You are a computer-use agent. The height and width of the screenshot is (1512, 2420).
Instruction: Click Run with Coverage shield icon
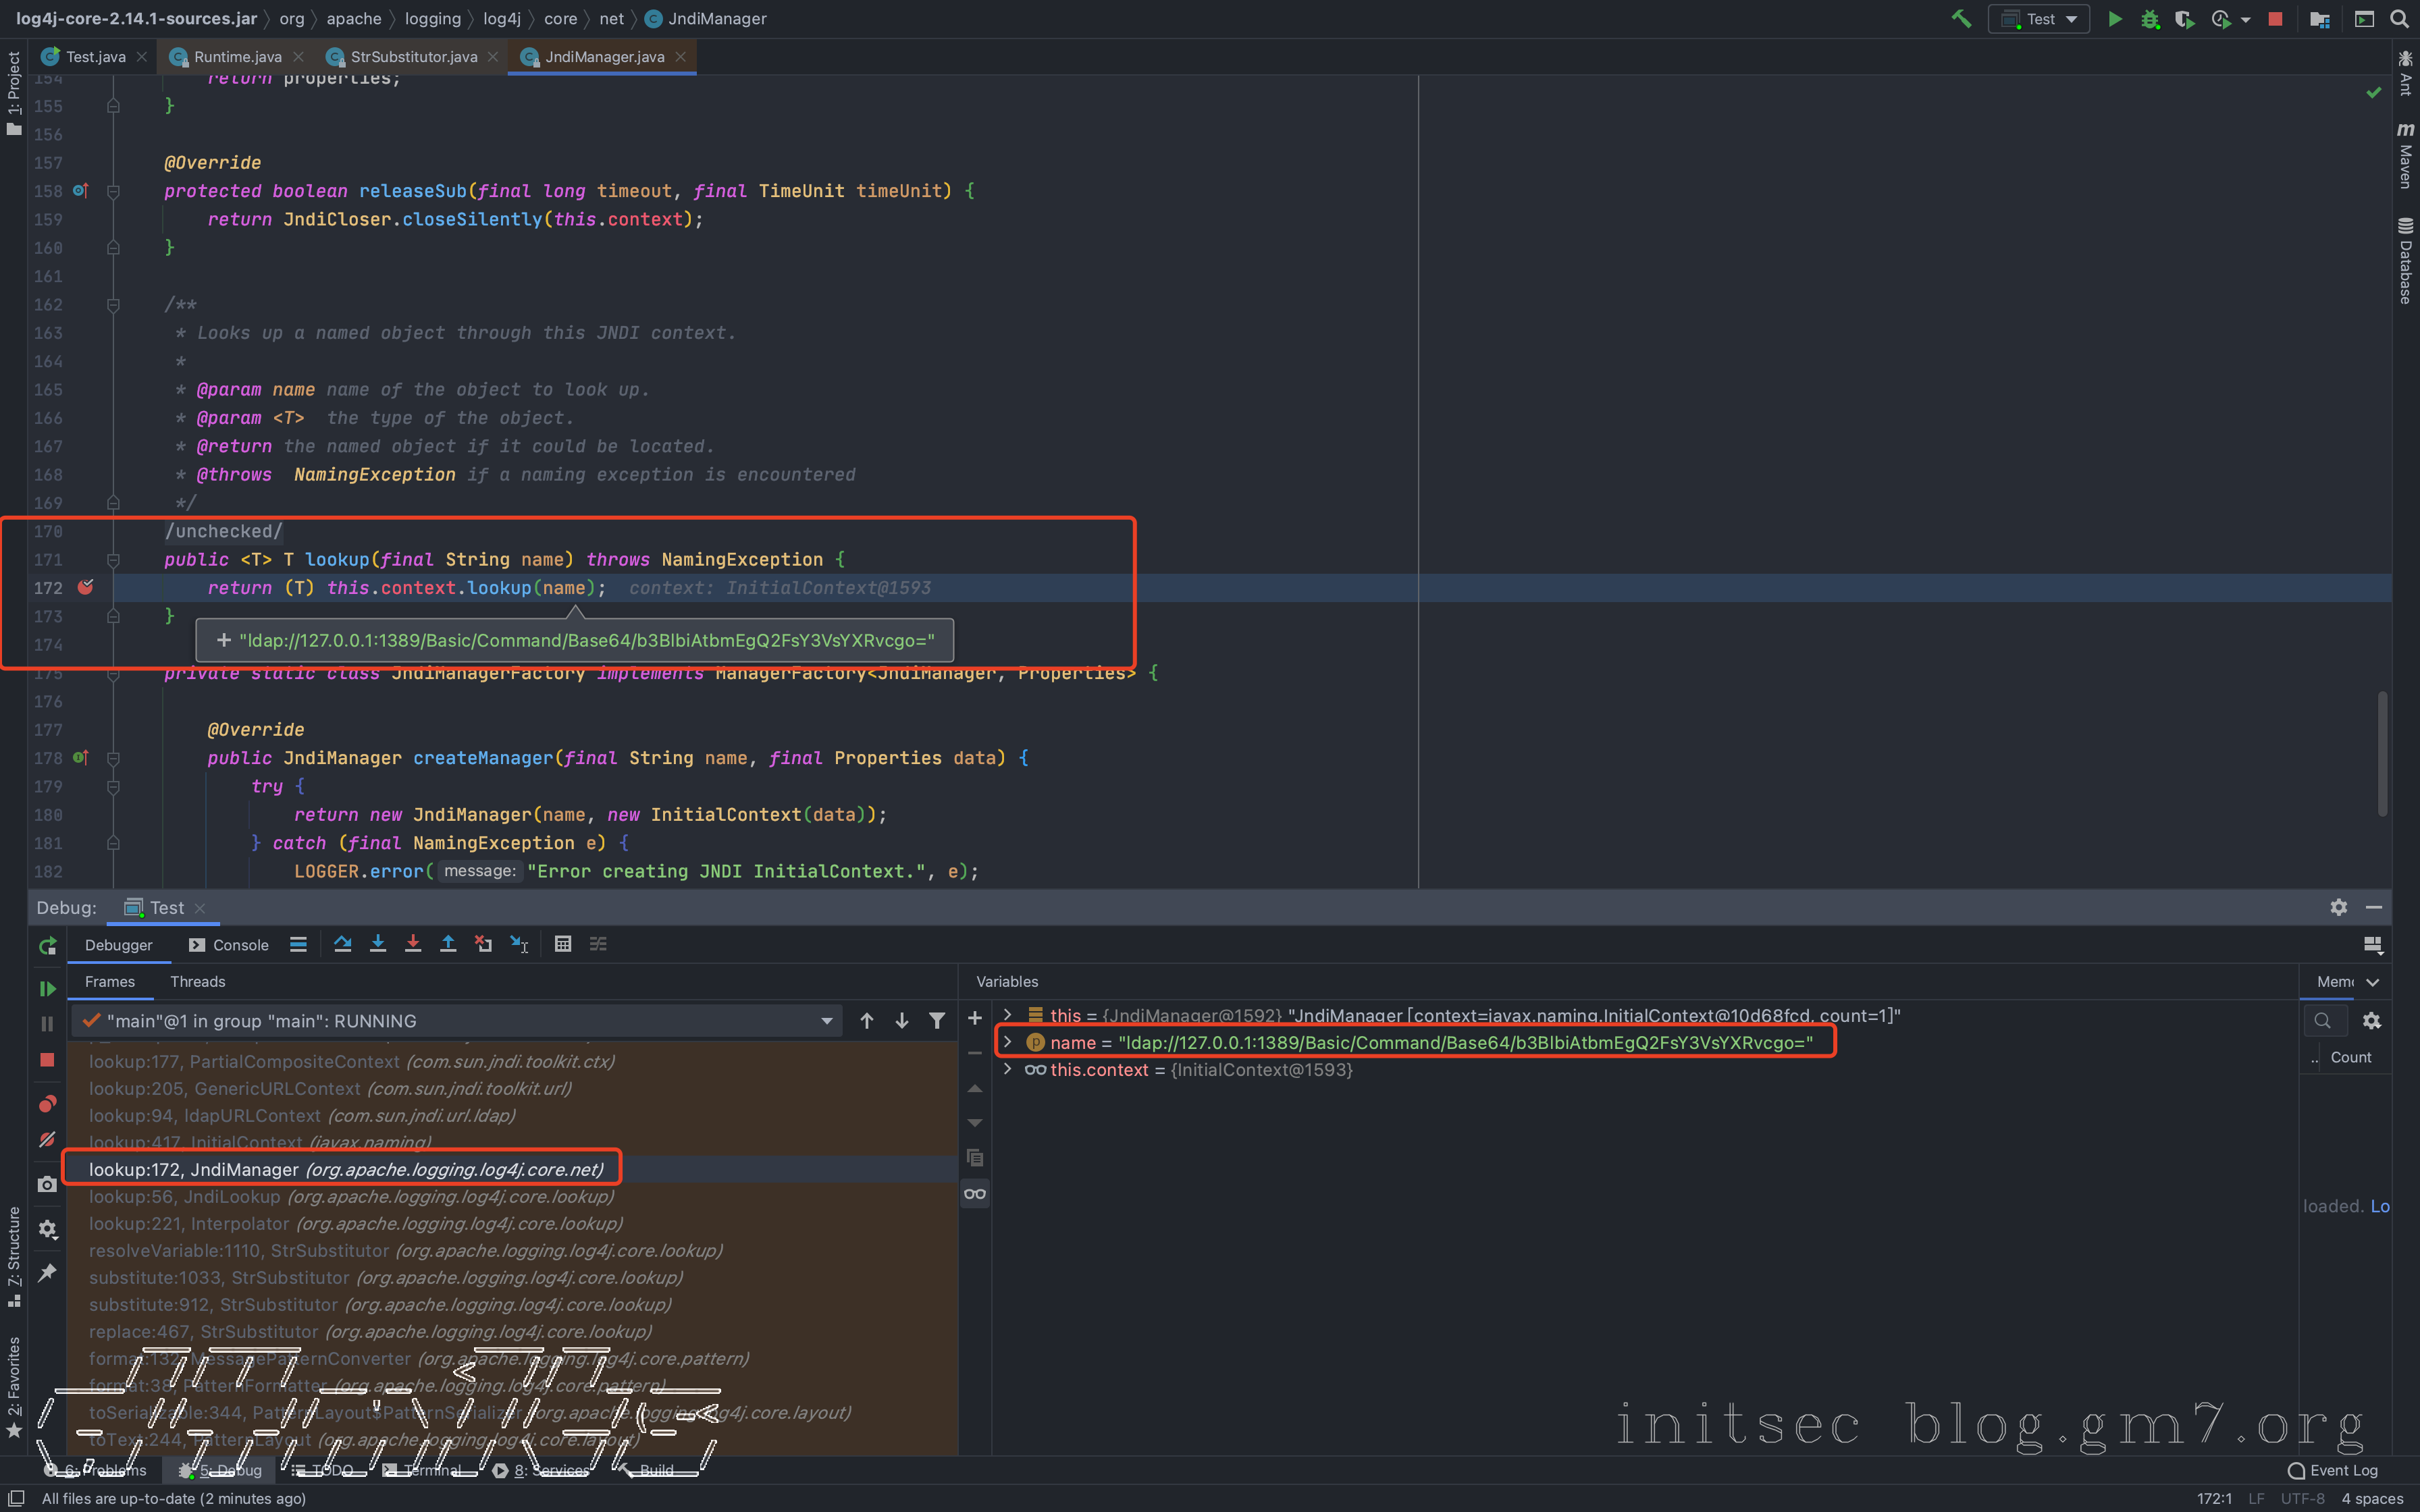tap(2184, 19)
